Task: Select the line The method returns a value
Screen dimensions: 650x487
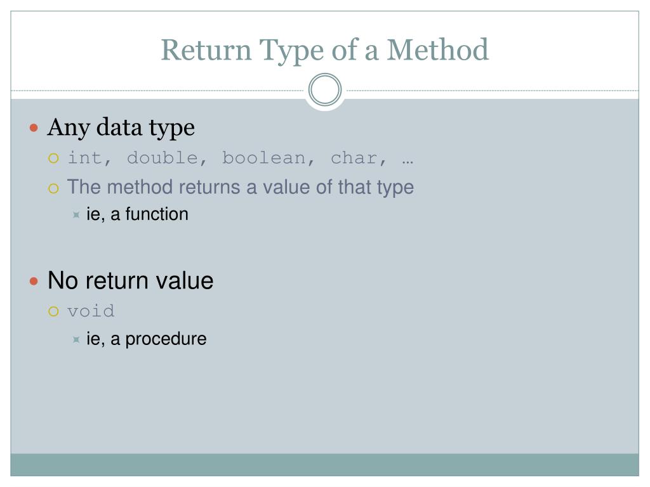Action: pyautogui.click(x=241, y=187)
